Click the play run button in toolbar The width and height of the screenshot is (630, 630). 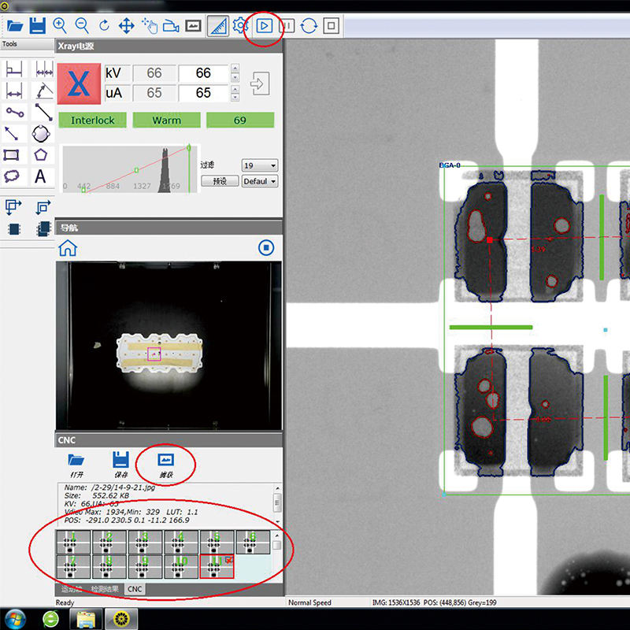pos(264,26)
